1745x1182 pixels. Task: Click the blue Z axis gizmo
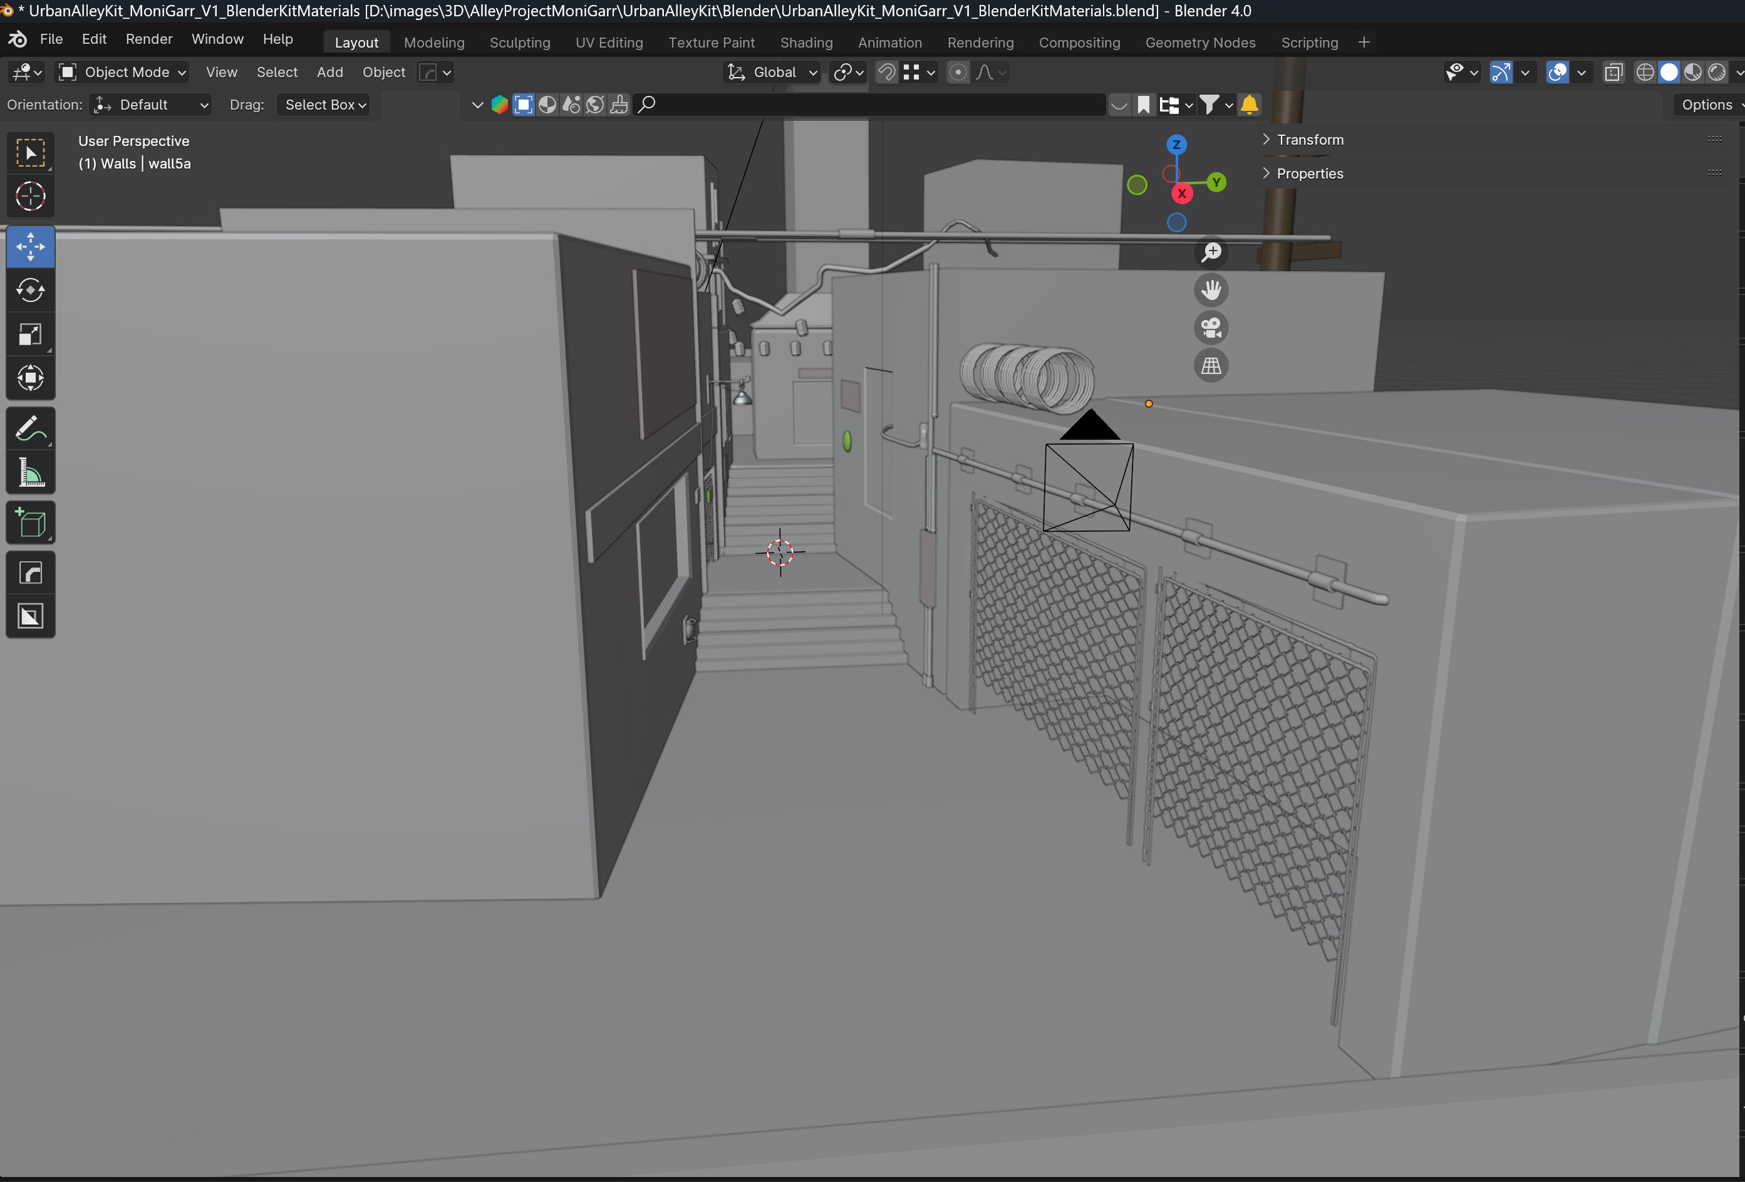click(x=1177, y=144)
